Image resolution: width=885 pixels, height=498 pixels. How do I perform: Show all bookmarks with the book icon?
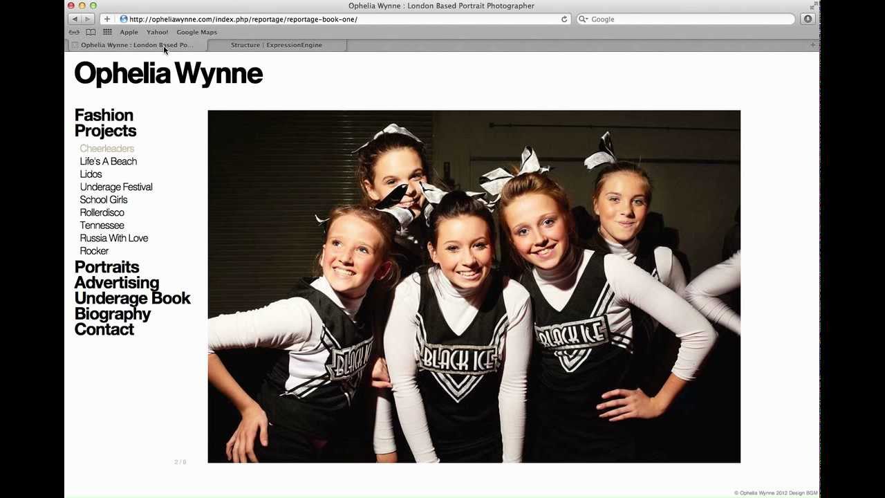click(x=91, y=32)
